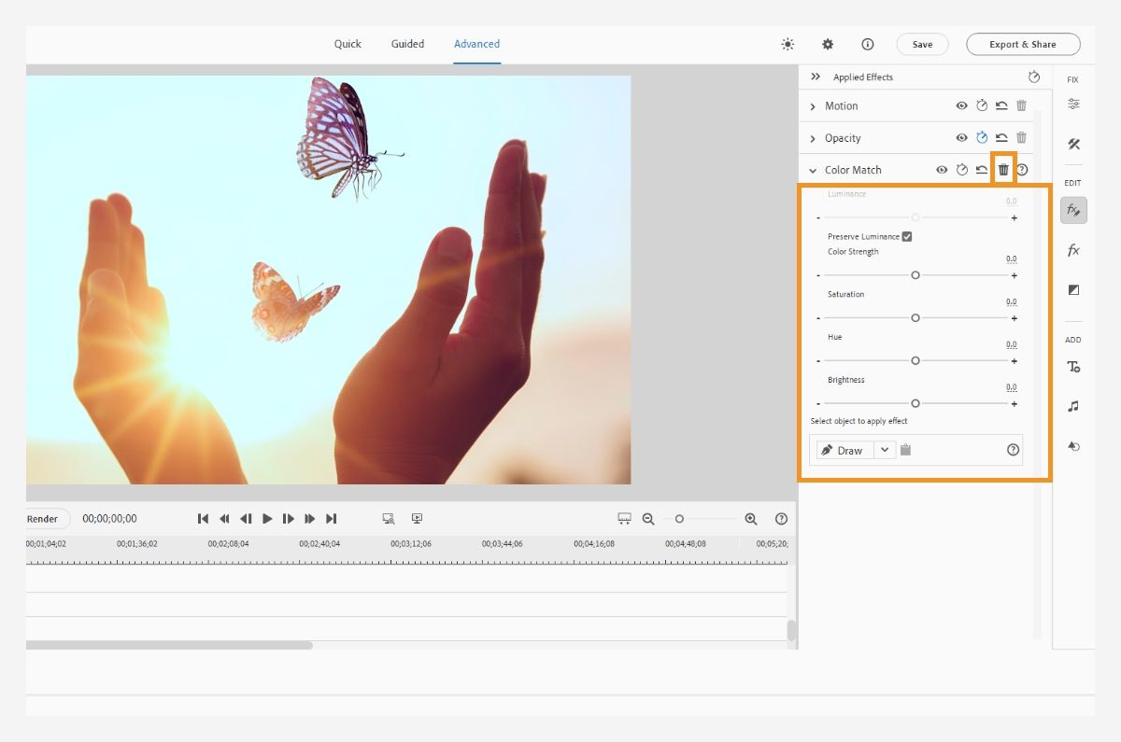Viewport: 1121px width, 742px height.
Task: Hide the Motion effect with eye icon
Action: [x=961, y=106]
